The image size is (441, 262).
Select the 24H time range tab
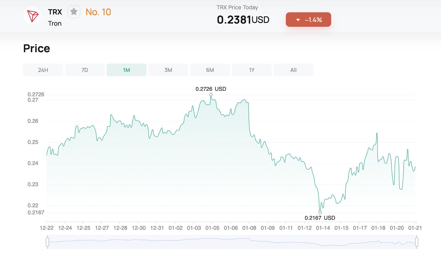pos(43,70)
